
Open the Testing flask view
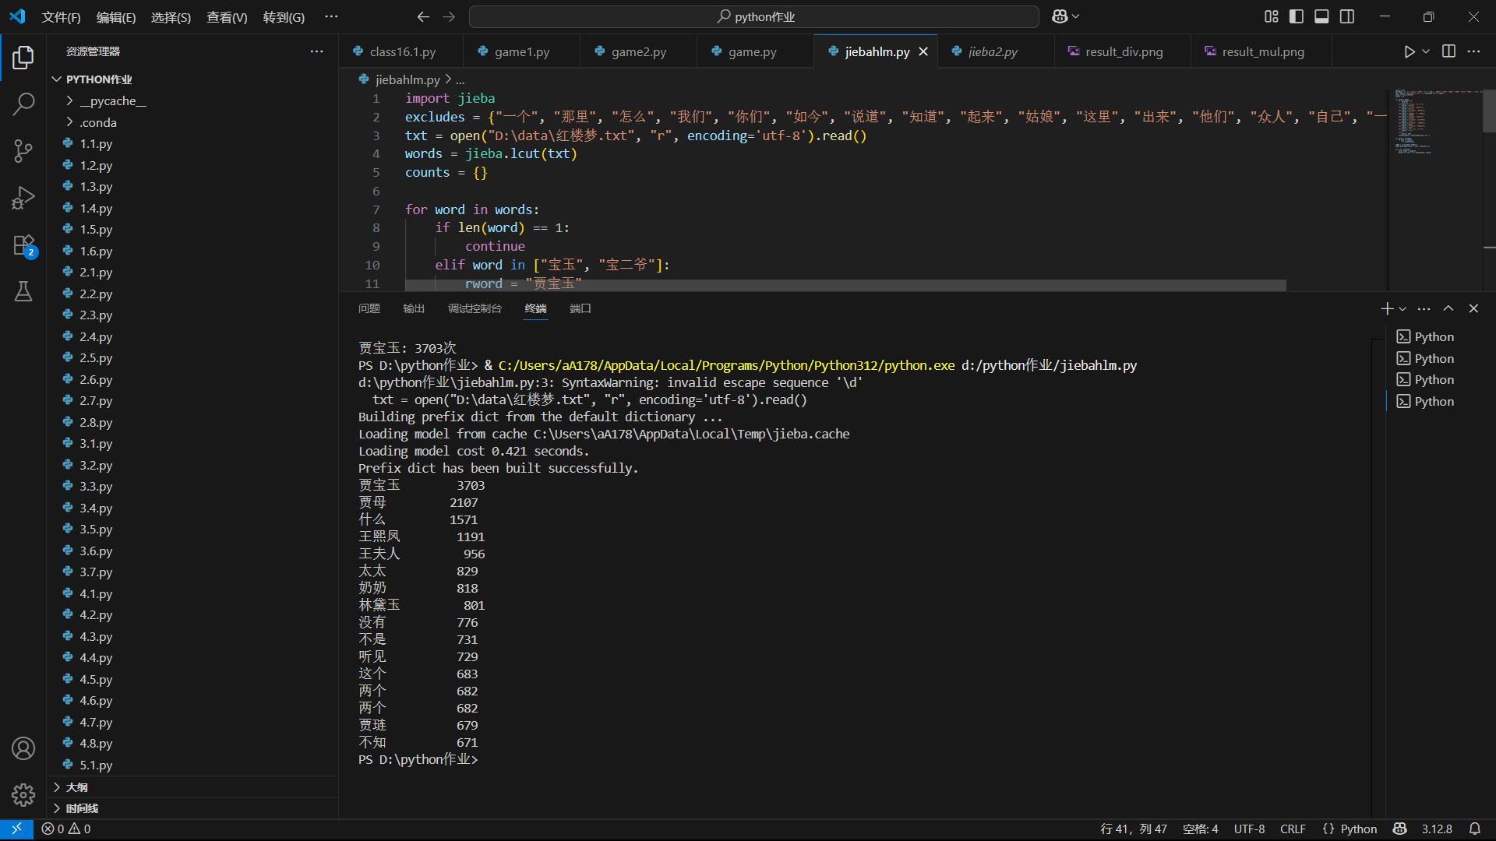click(23, 292)
